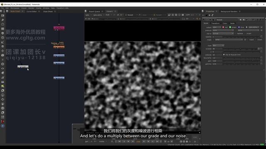Enable invert checkbox in mask row

256,40
